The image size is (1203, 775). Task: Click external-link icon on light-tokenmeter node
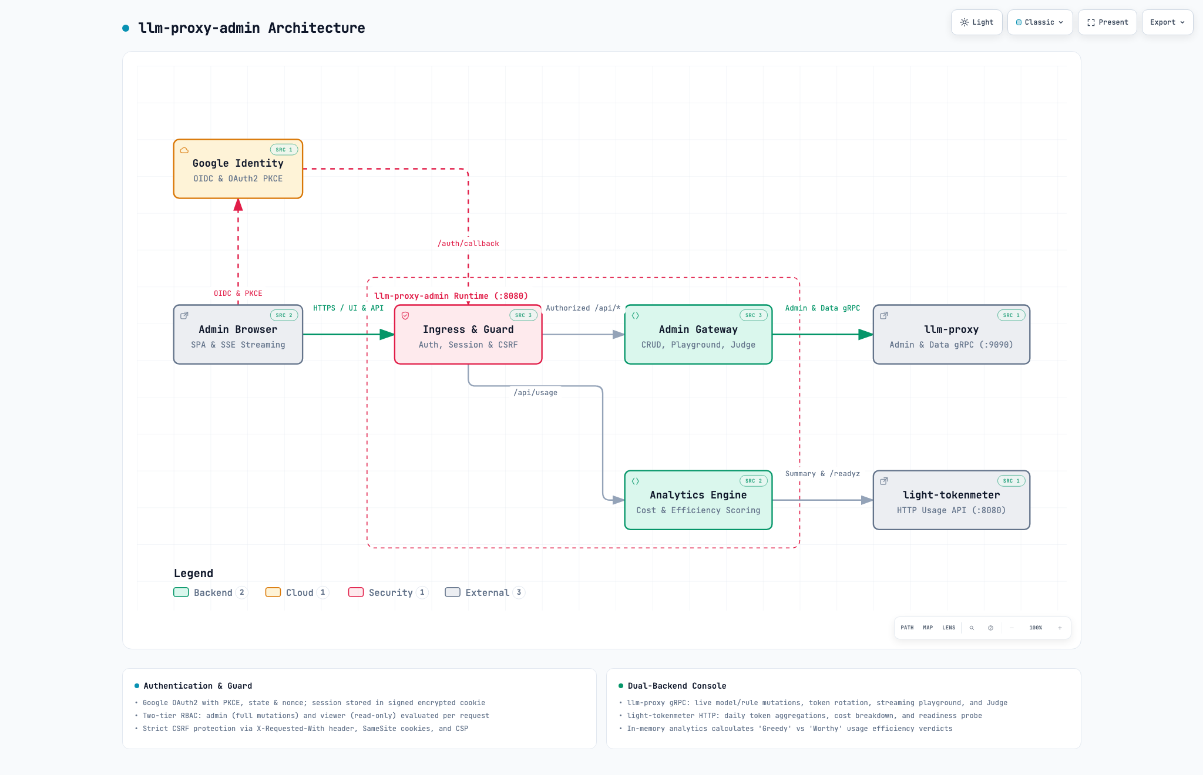884,481
